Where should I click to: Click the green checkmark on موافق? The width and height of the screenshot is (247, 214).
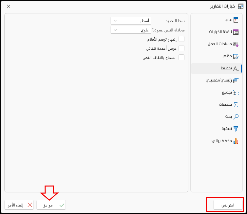[62, 205]
